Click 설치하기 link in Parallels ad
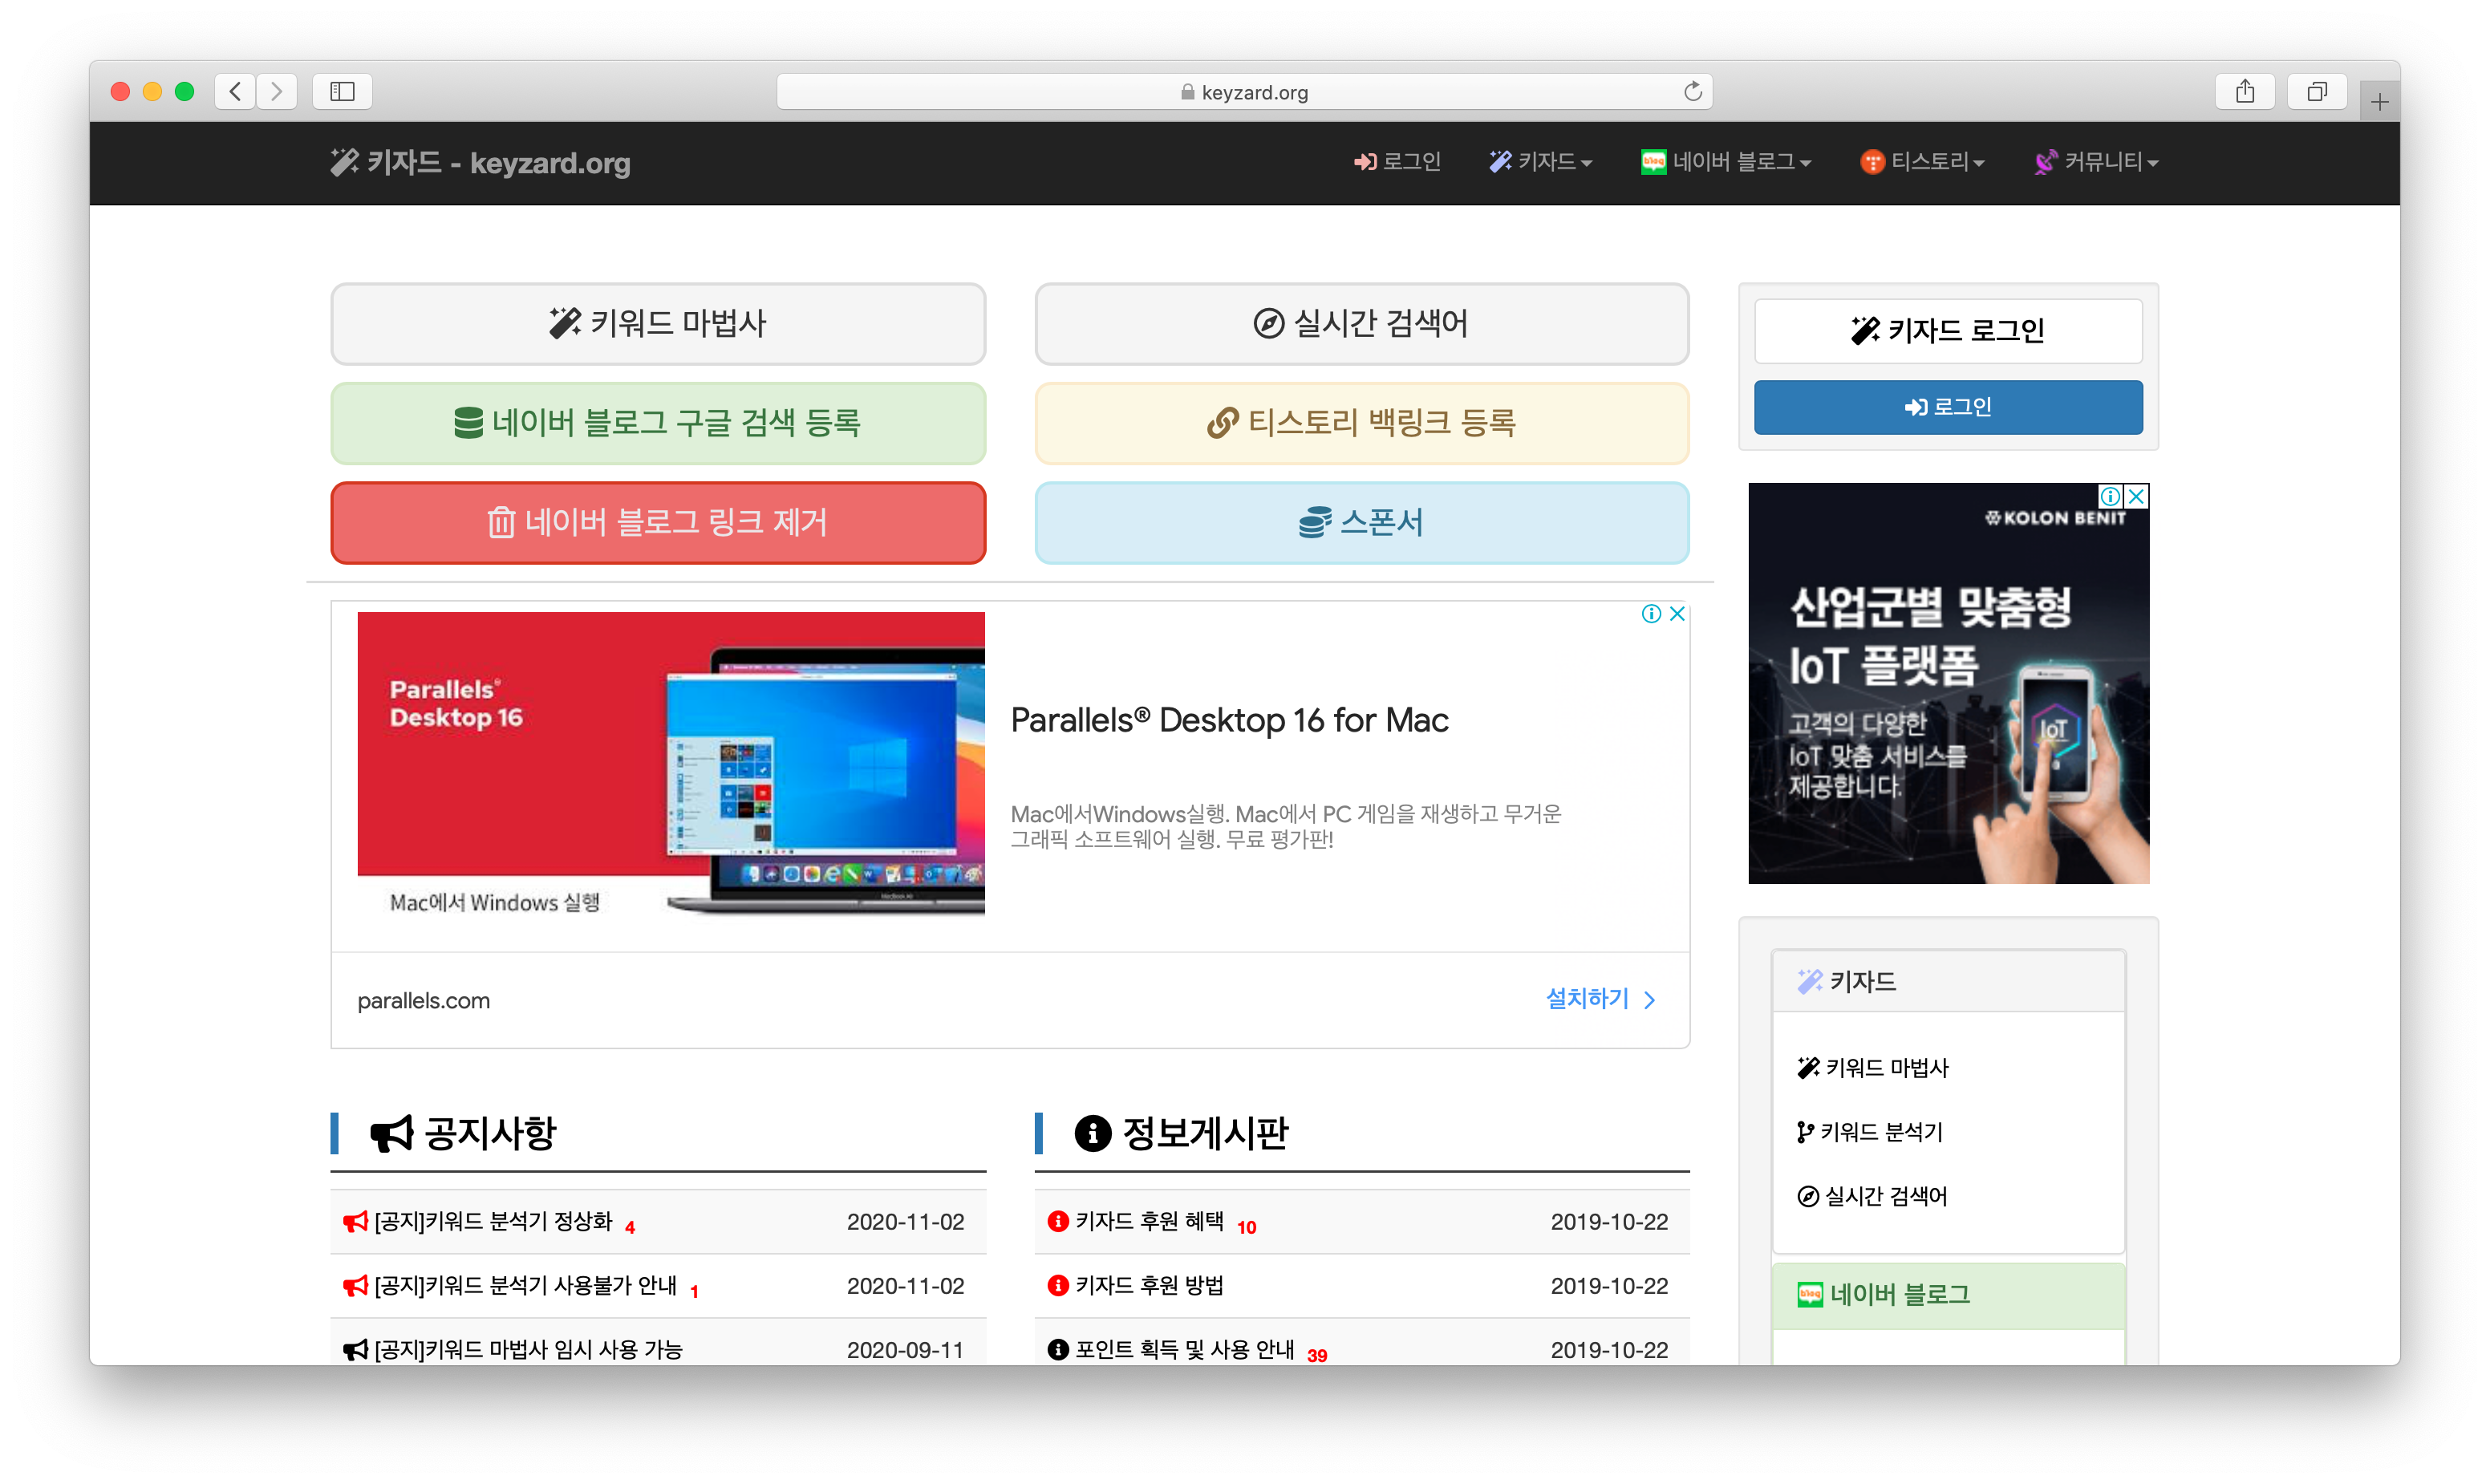 click(x=1600, y=999)
